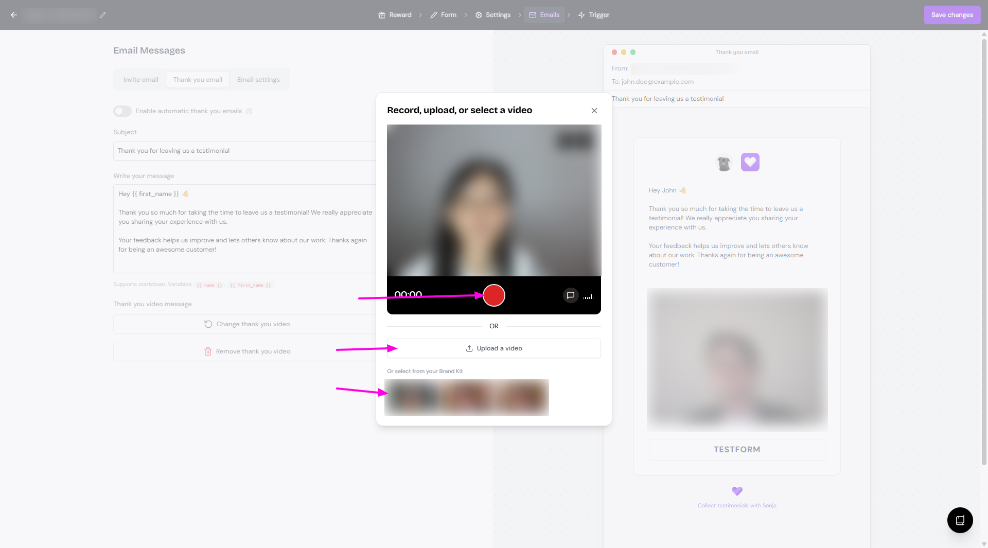This screenshot has height=548, width=988.
Task: Click Remove thank you video
Action: (247, 351)
